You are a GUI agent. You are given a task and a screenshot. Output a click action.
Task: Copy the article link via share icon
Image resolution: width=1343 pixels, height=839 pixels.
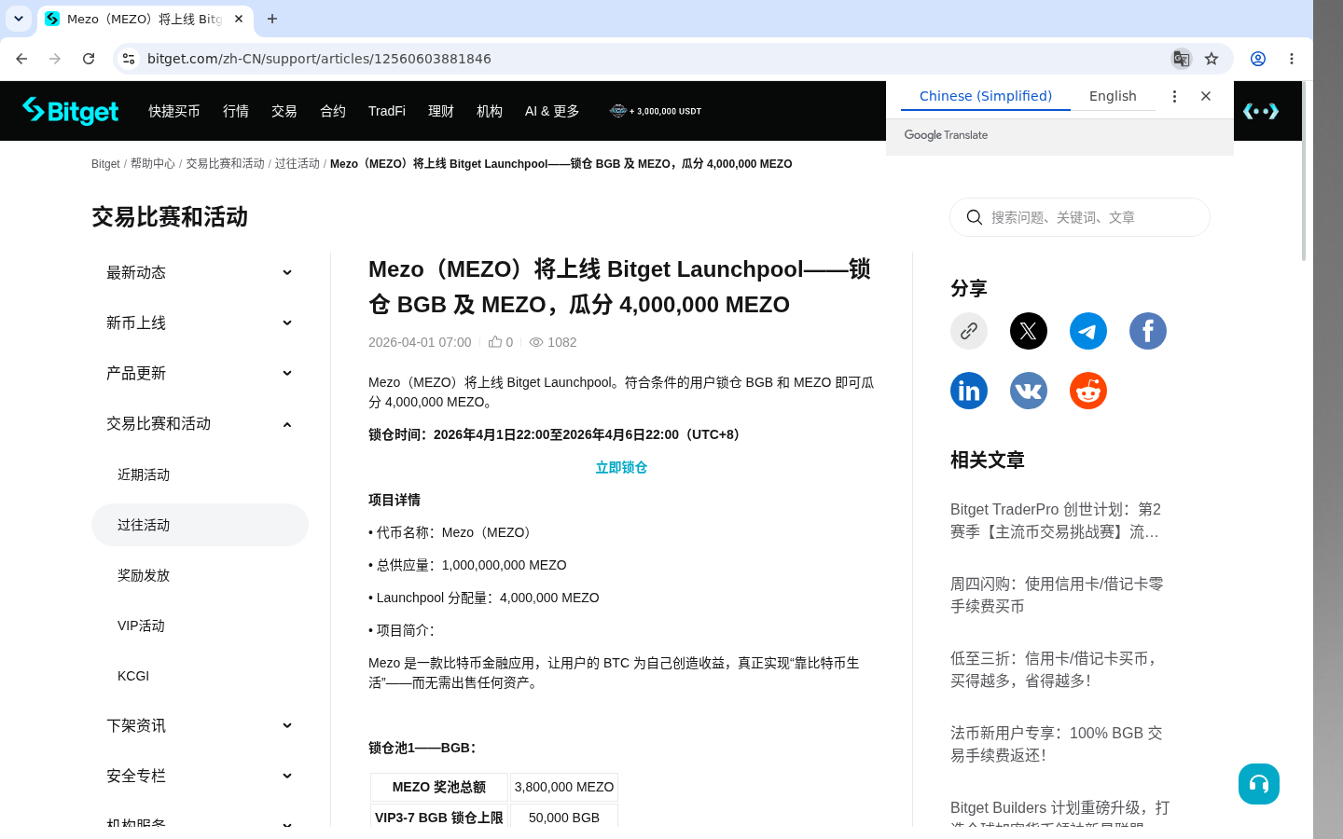click(x=969, y=331)
